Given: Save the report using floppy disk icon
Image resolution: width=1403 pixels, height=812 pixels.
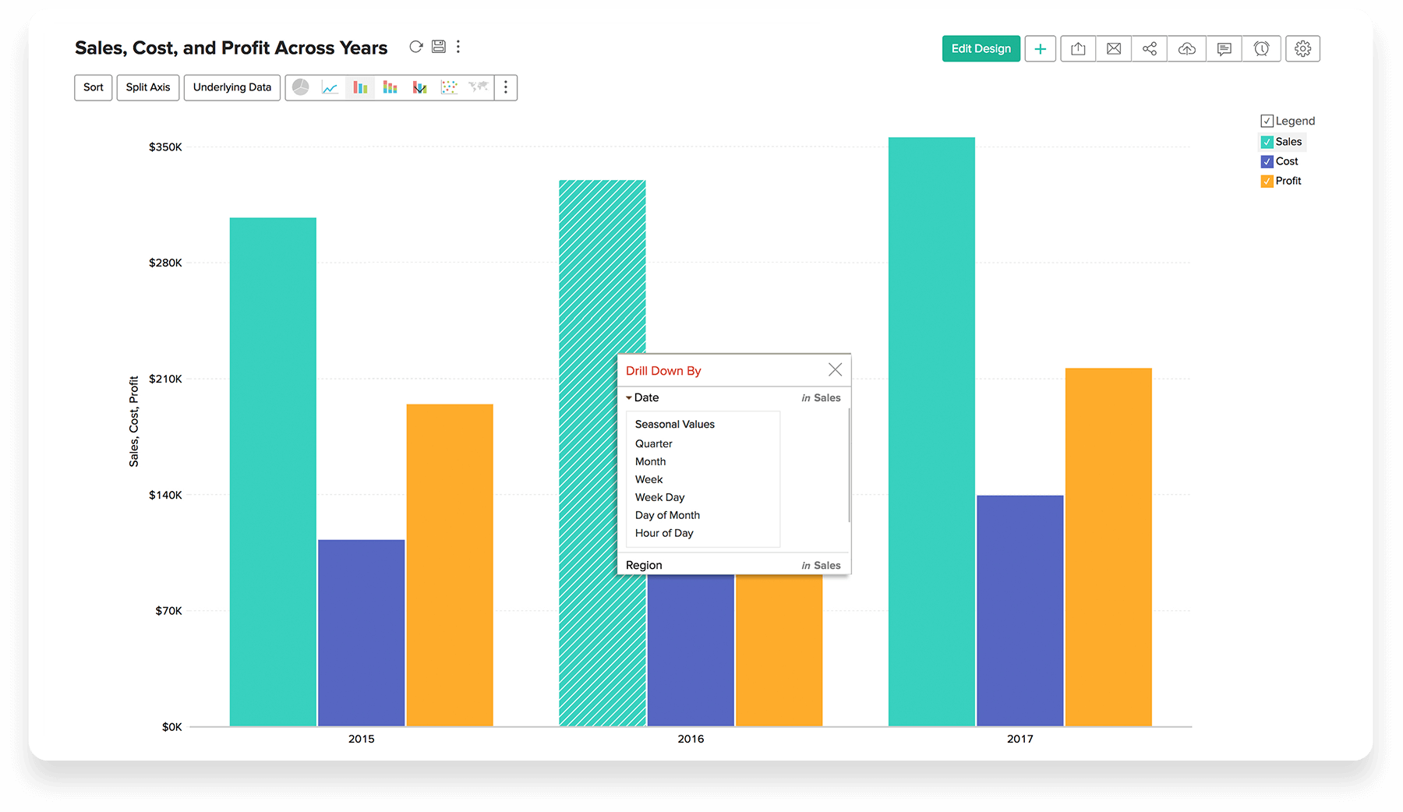Looking at the screenshot, I should coord(439,47).
